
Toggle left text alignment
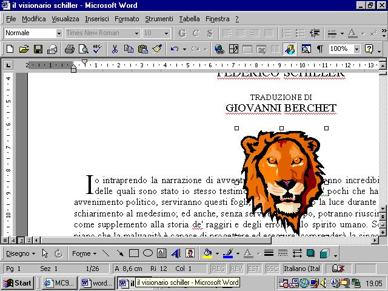pos(227,33)
